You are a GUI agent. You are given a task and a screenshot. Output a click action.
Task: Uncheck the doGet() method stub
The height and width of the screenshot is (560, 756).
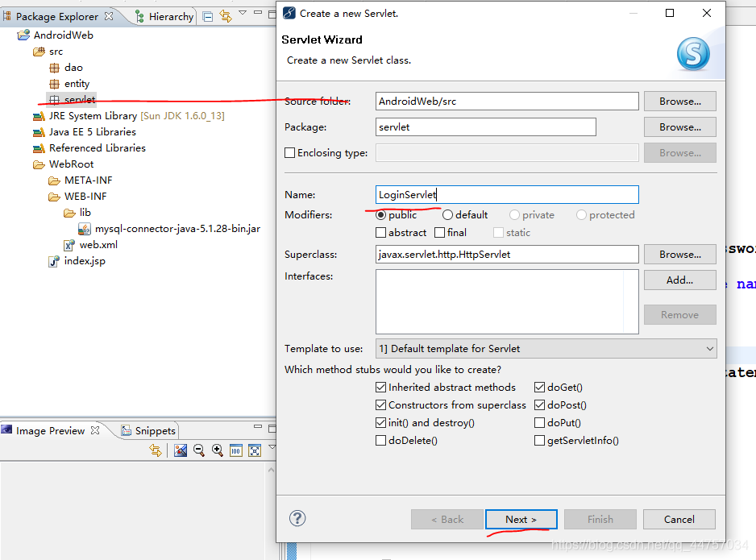pyautogui.click(x=539, y=387)
